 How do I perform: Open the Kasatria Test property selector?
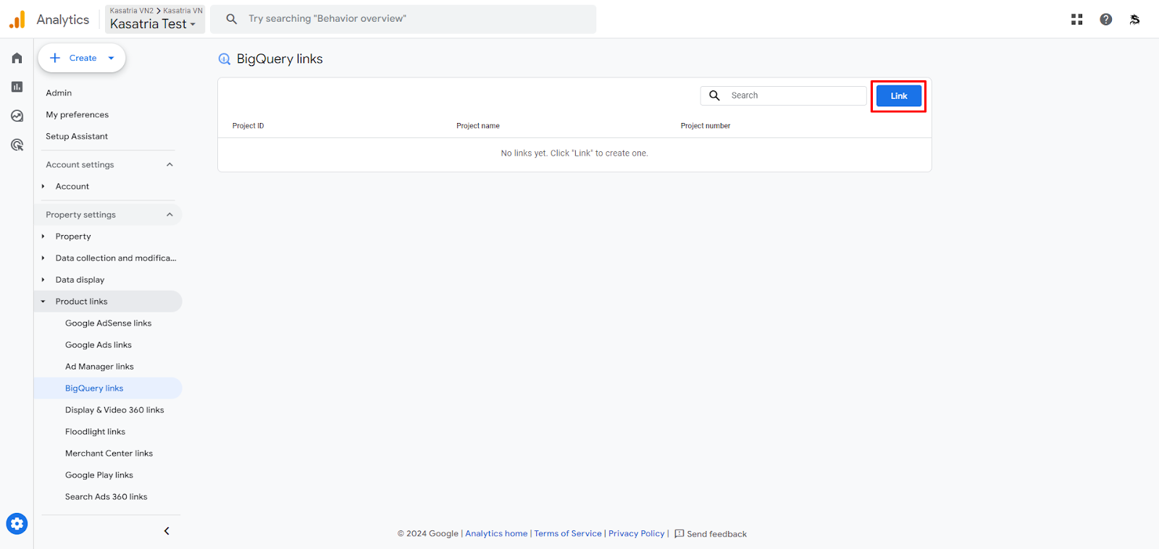click(155, 19)
